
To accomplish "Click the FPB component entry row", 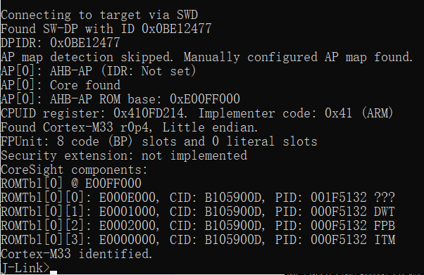I will click(198, 226).
